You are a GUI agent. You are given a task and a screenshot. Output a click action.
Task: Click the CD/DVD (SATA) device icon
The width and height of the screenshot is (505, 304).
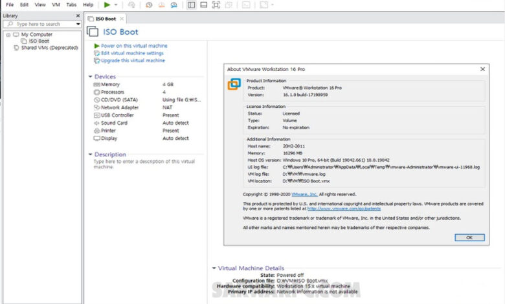pos(96,100)
